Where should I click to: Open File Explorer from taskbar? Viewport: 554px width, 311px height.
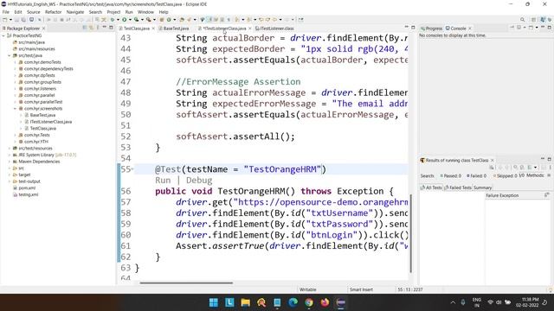(246, 302)
